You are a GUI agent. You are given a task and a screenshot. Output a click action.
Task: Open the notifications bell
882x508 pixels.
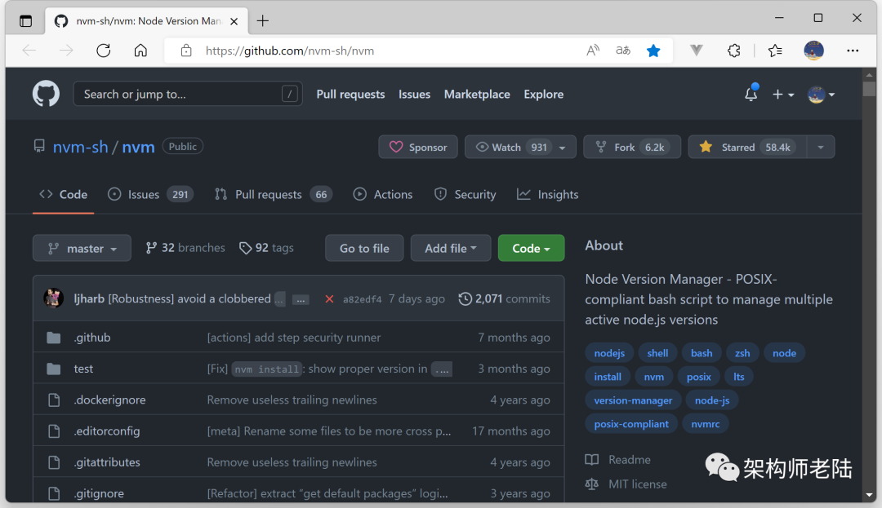[x=751, y=94]
